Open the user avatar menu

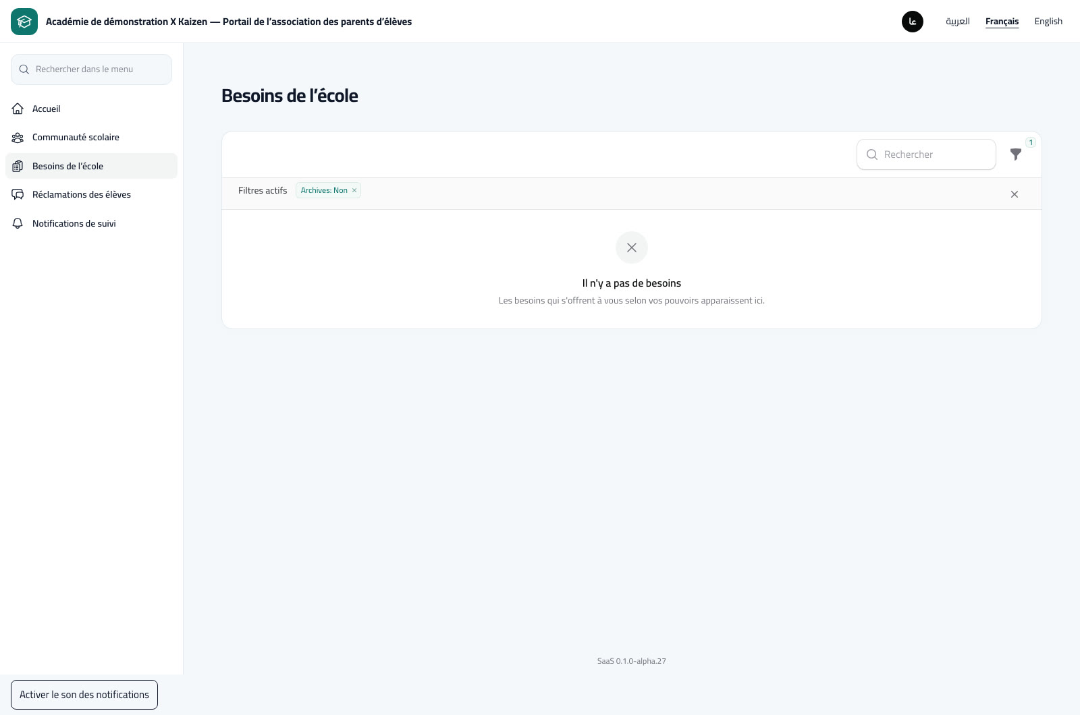point(913,22)
